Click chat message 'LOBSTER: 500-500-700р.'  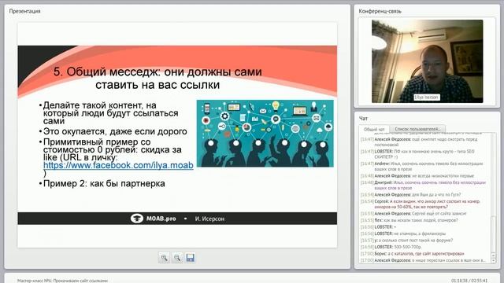click(391, 247)
